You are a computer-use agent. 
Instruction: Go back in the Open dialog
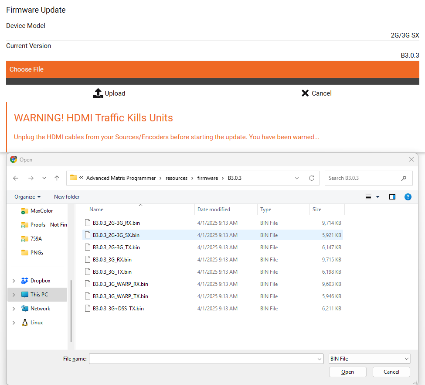[x=16, y=178]
